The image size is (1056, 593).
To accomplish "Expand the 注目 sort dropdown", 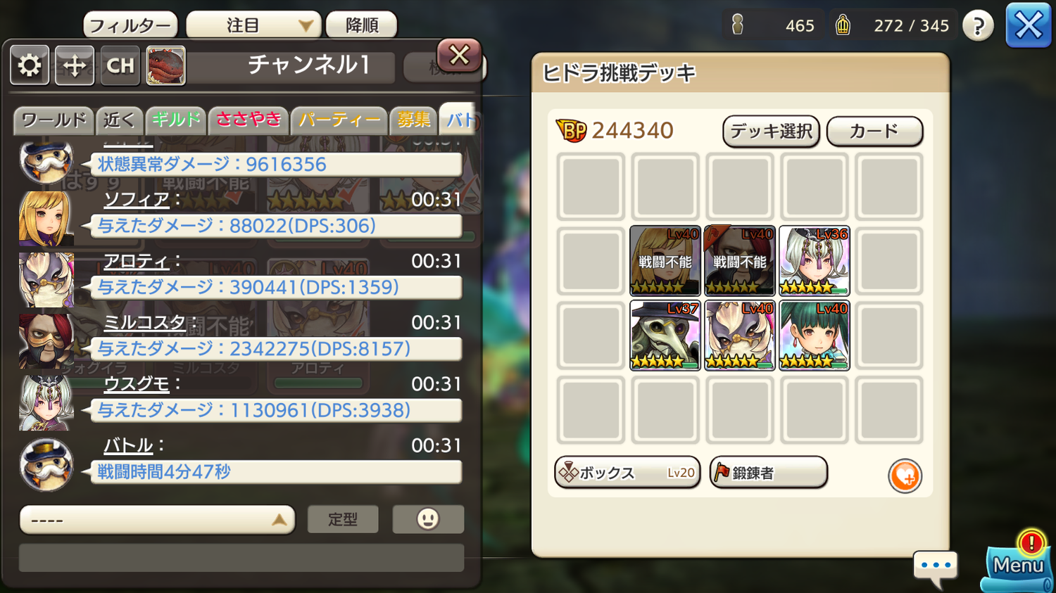I will point(253,25).
